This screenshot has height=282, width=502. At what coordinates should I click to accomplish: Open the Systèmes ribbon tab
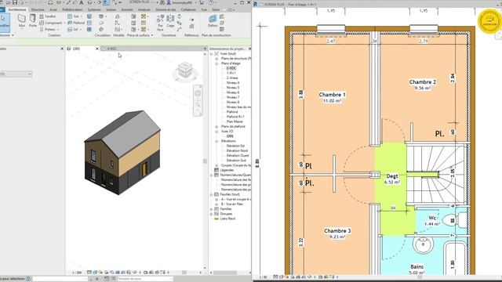tap(94, 9)
